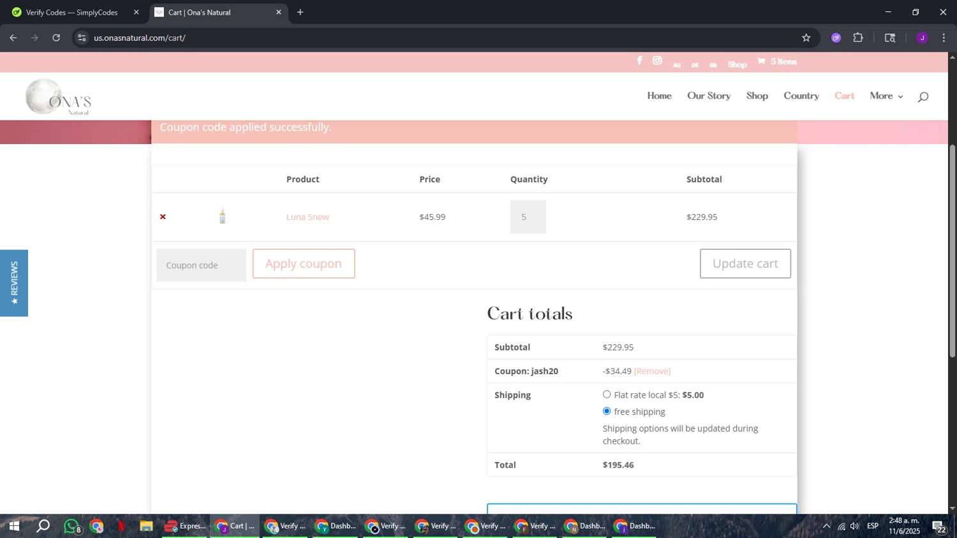957x538 pixels.
Task: Go to Home in navigation menu
Action: (659, 96)
